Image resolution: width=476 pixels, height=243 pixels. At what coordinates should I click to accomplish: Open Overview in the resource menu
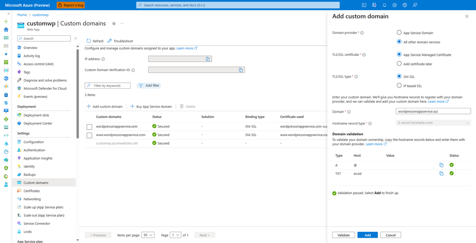click(x=30, y=48)
